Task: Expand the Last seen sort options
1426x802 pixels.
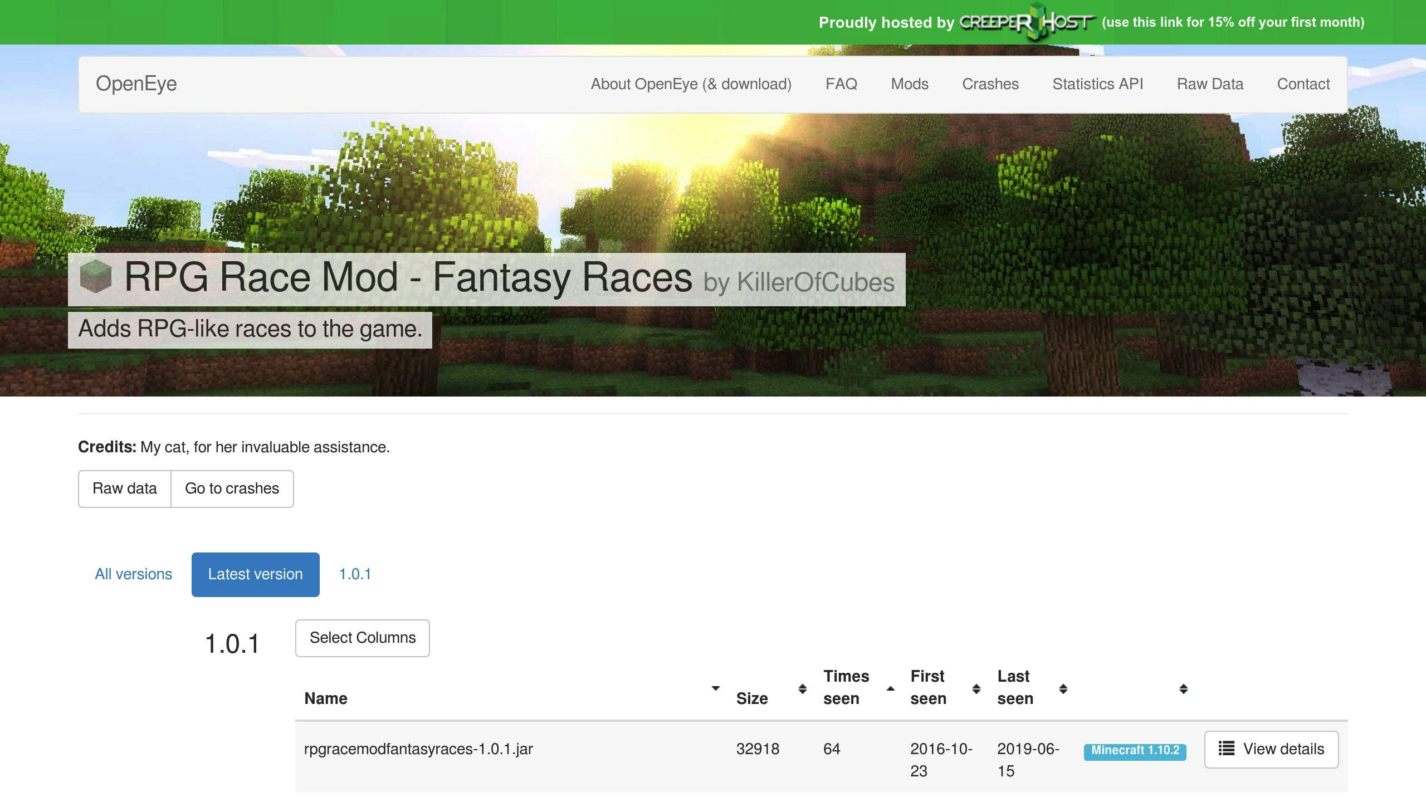Action: (1063, 687)
